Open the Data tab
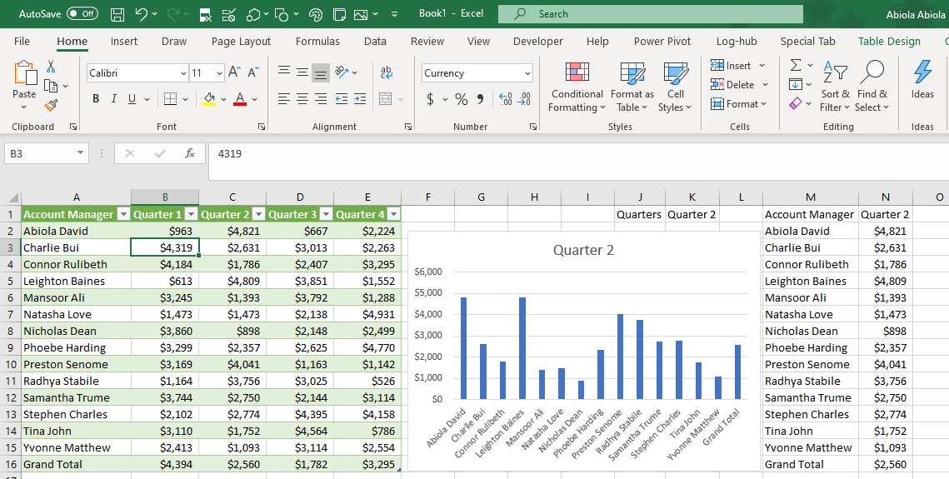 (375, 41)
